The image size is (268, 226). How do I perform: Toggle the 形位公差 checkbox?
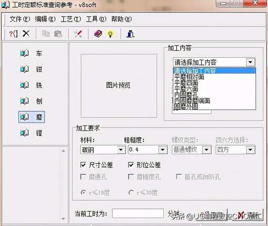(131, 165)
